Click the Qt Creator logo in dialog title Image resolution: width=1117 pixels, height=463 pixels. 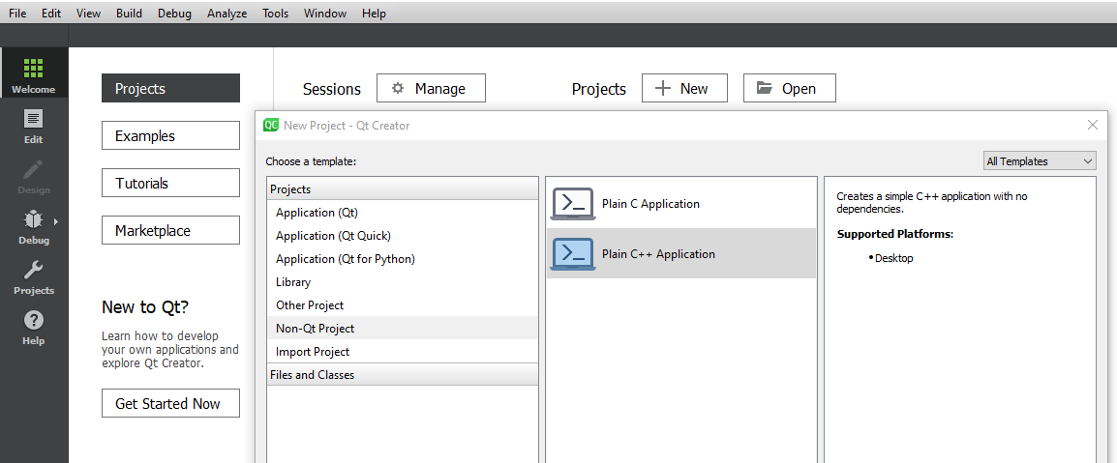click(x=271, y=125)
